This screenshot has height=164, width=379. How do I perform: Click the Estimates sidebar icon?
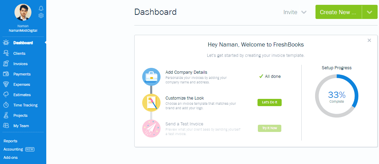click(6, 95)
